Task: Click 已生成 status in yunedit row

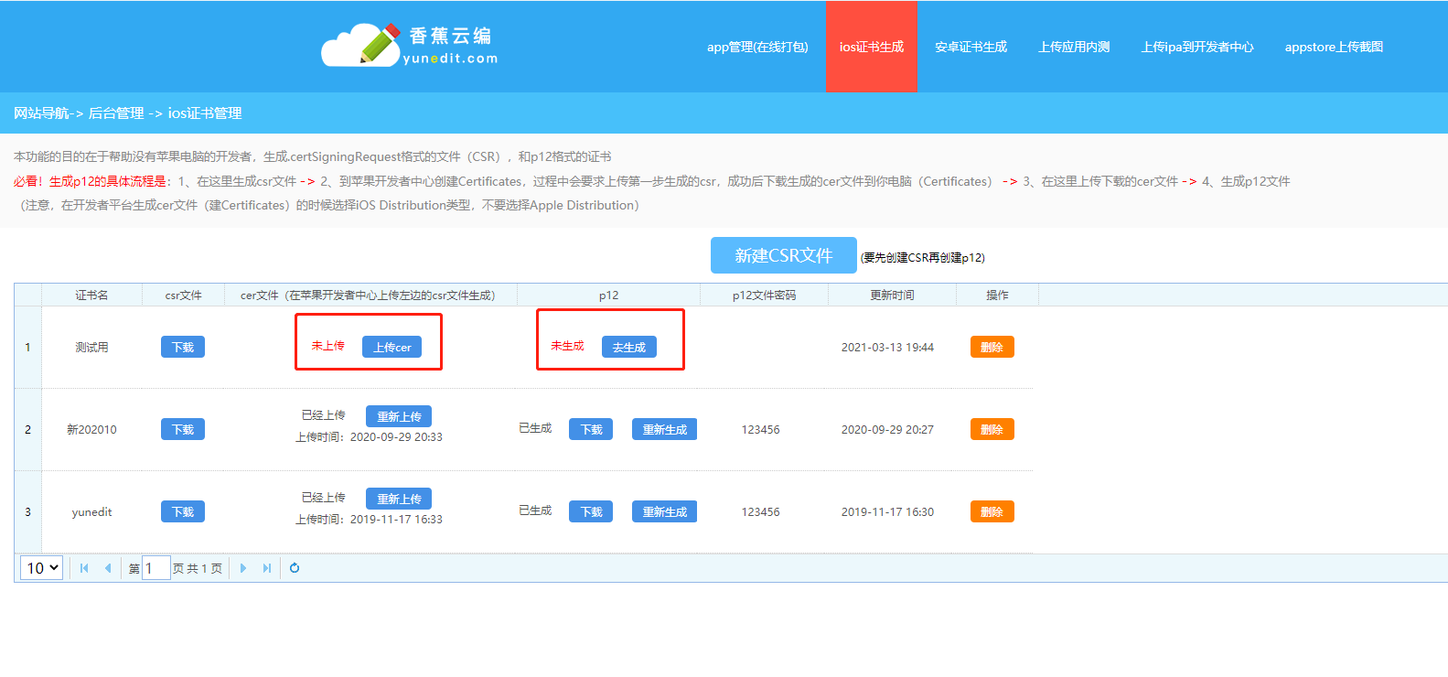Action: click(x=535, y=510)
